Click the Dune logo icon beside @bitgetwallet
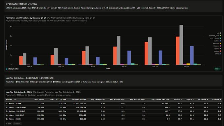 [x=7, y=69]
